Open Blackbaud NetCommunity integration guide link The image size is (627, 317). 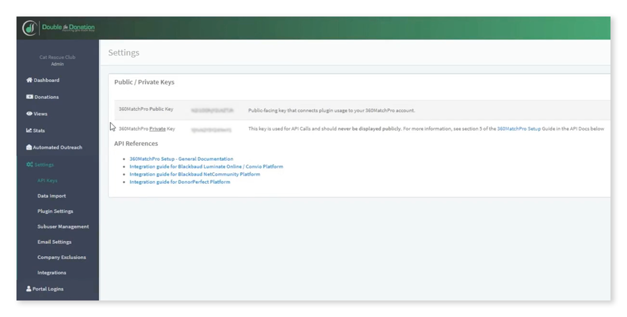click(195, 174)
